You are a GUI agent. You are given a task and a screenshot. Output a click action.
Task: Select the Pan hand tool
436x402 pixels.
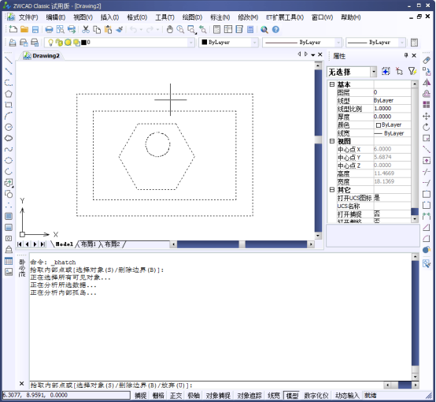[170, 29]
